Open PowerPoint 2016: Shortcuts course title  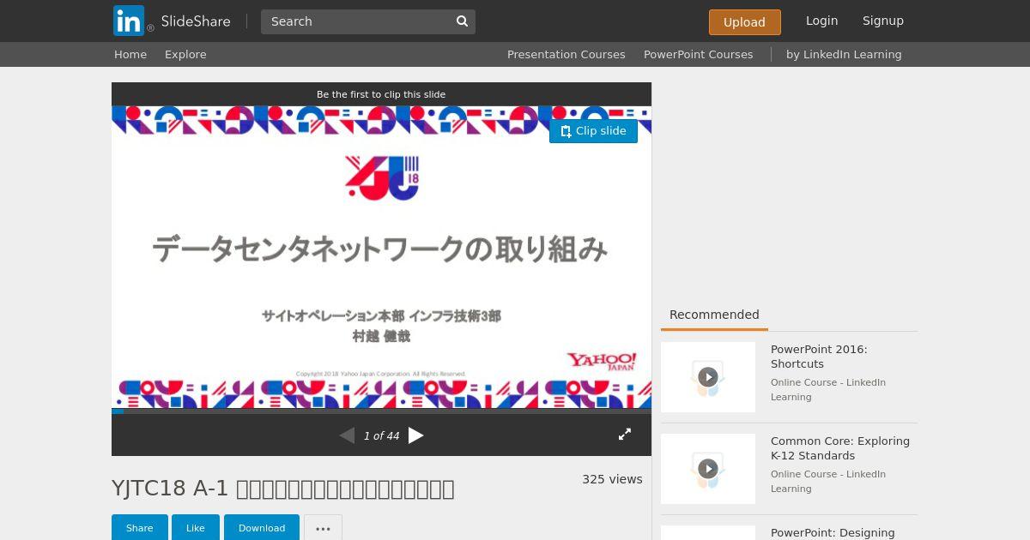[819, 357]
